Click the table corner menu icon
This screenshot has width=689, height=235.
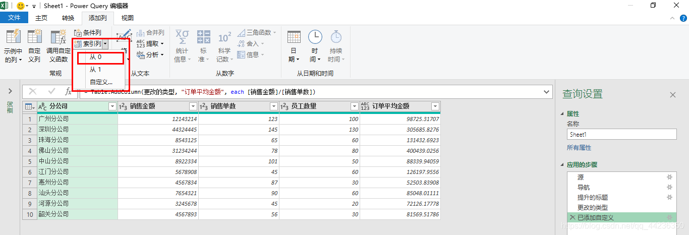click(x=29, y=106)
